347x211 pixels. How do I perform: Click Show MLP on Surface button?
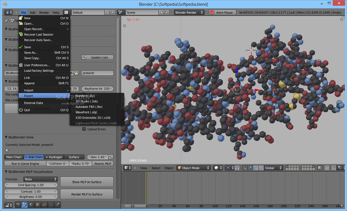tap(87, 182)
